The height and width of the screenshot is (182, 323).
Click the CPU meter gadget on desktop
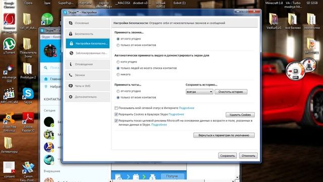click(x=296, y=71)
